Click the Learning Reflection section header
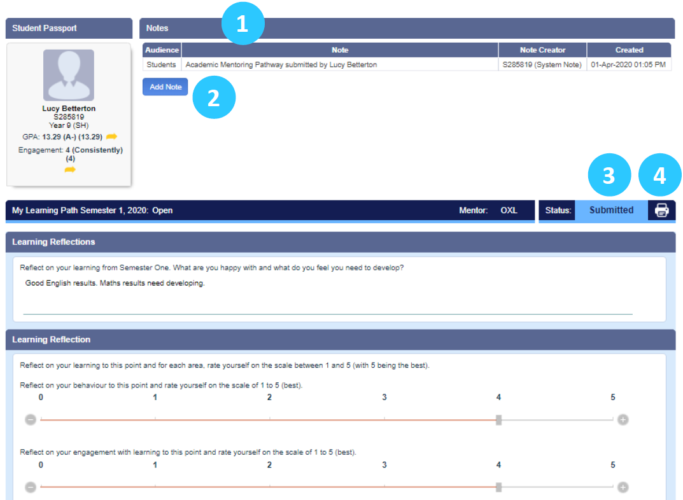The width and height of the screenshot is (683, 500). tap(340, 340)
